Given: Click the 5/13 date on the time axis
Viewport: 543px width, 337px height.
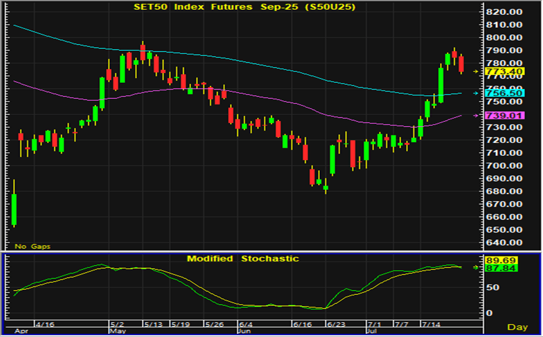Looking at the screenshot, I should click(x=153, y=323).
